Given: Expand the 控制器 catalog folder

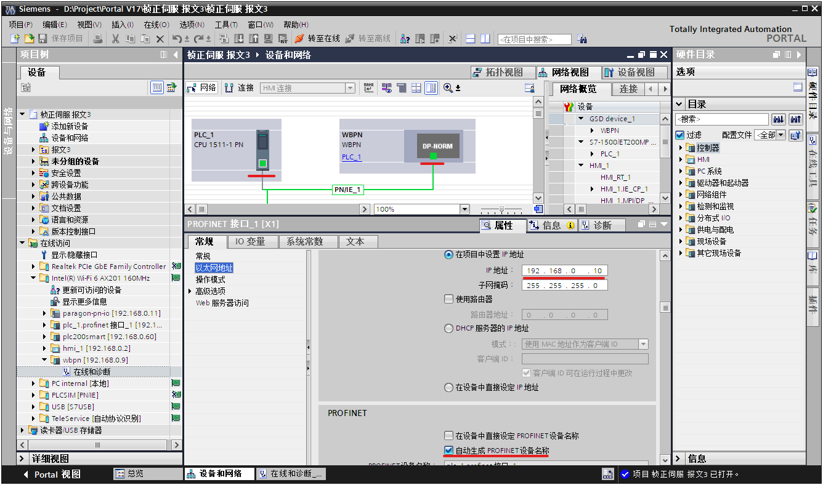Looking at the screenshot, I should 681,148.
